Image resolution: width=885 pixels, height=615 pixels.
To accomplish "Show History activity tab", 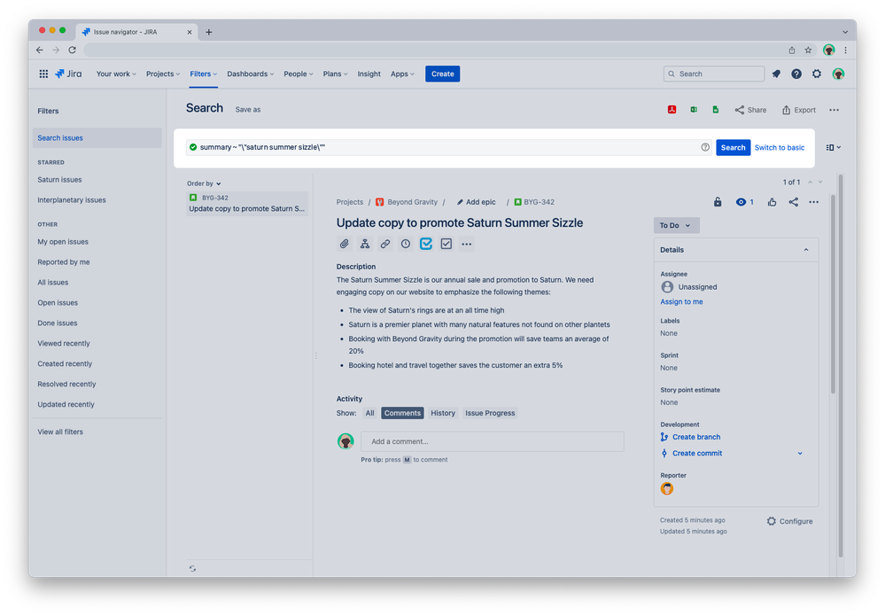I will [443, 413].
